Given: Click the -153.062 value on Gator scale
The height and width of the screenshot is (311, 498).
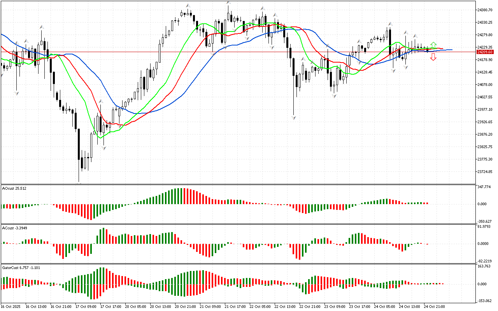Looking at the screenshot, I should [x=484, y=301].
